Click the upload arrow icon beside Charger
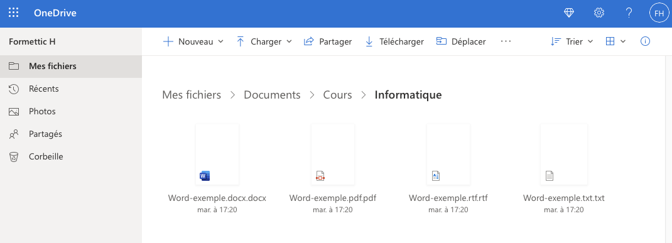The height and width of the screenshot is (243, 672). pyautogui.click(x=241, y=41)
